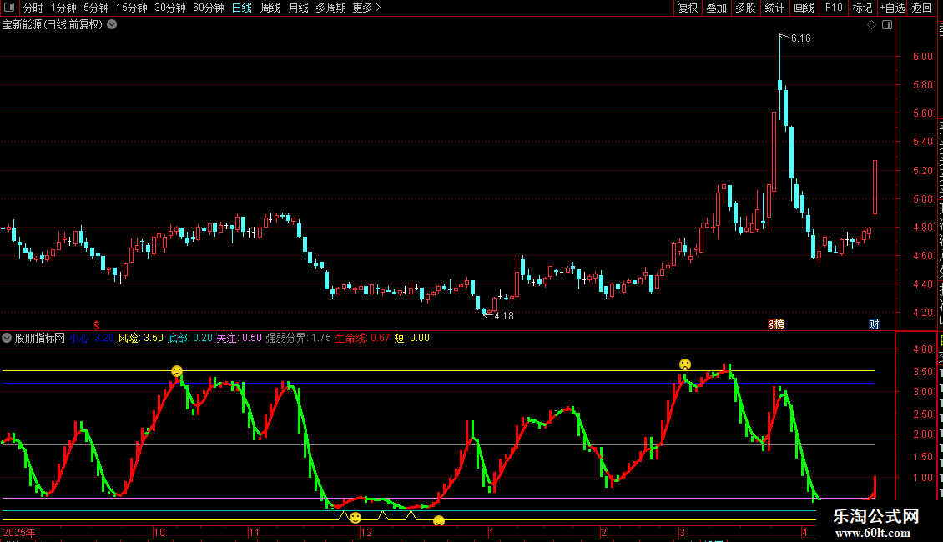Image resolution: width=943 pixels, height=542 pixels.
Task: Open the 多股 multi-stock view
Action: (745, 8)
